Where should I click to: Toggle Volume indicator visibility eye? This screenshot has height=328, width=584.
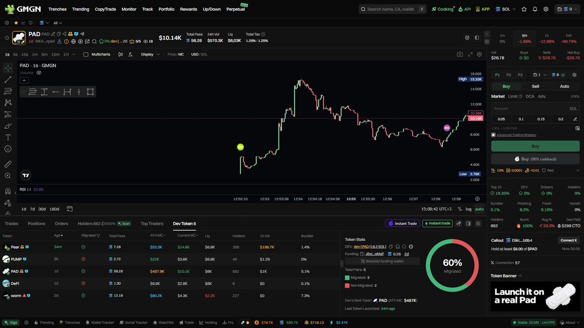point(39,72)
